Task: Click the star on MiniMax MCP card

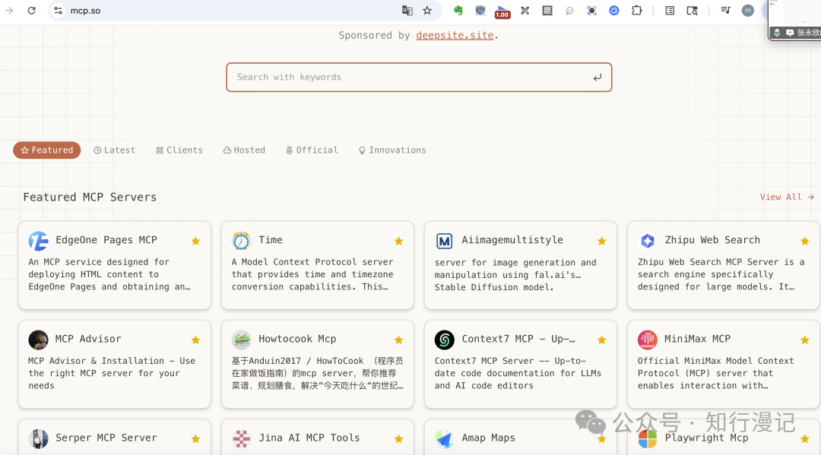Action: point(805,340)
